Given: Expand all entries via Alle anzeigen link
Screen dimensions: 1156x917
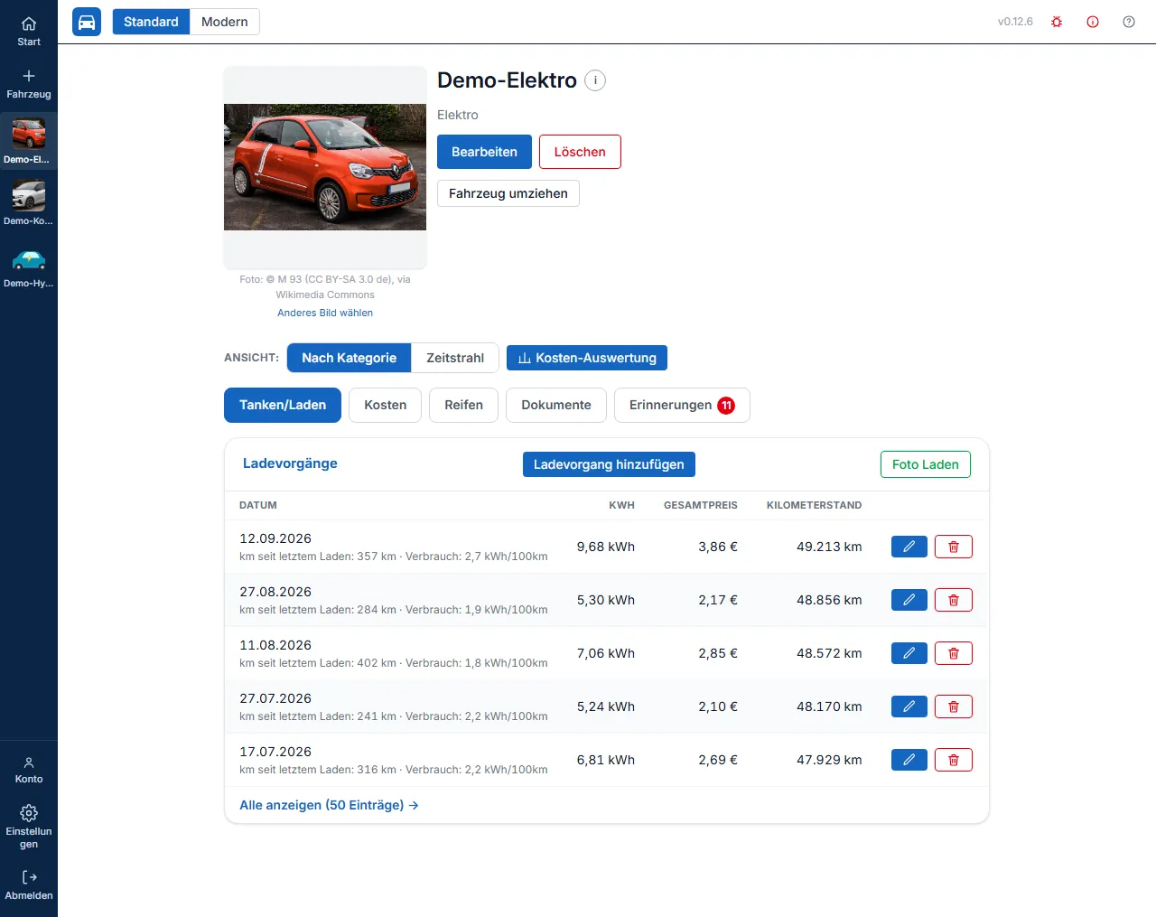Looking at the screenshot, I should (x=329, y=805).
